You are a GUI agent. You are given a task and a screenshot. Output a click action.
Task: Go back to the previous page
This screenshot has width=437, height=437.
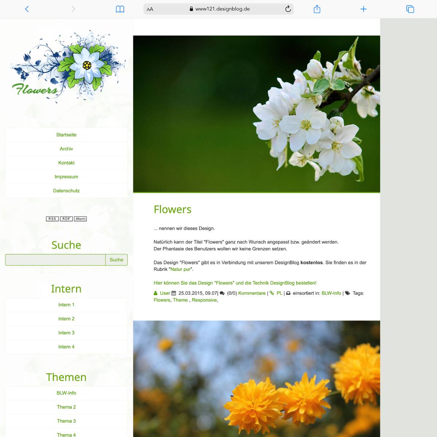27,9
